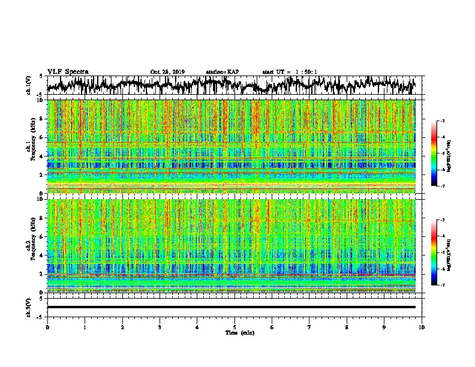Click the "-7" label on ch.2 color bar

443,285
